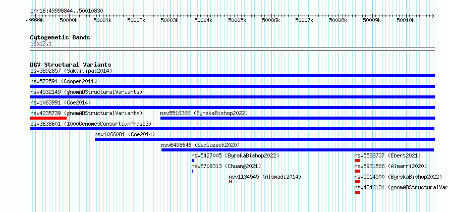Open the nsv4246131 gnomAD label
This screenshot has height=212, width=449.
(401, 187)
